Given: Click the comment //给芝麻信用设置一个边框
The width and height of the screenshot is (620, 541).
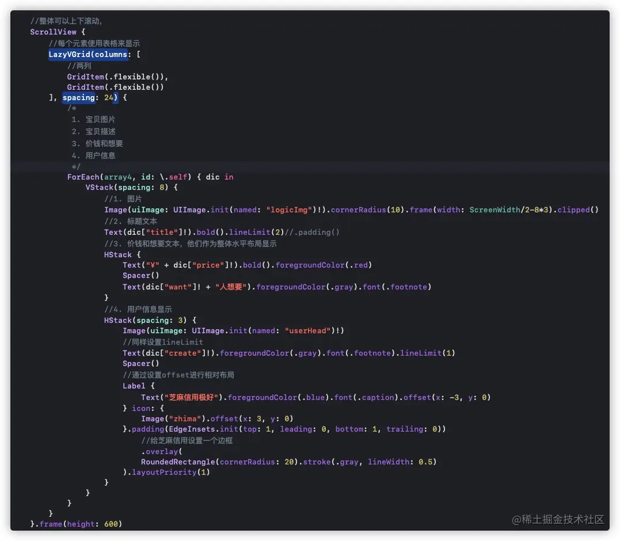Looking at the screenshot, I should [187, 441].
